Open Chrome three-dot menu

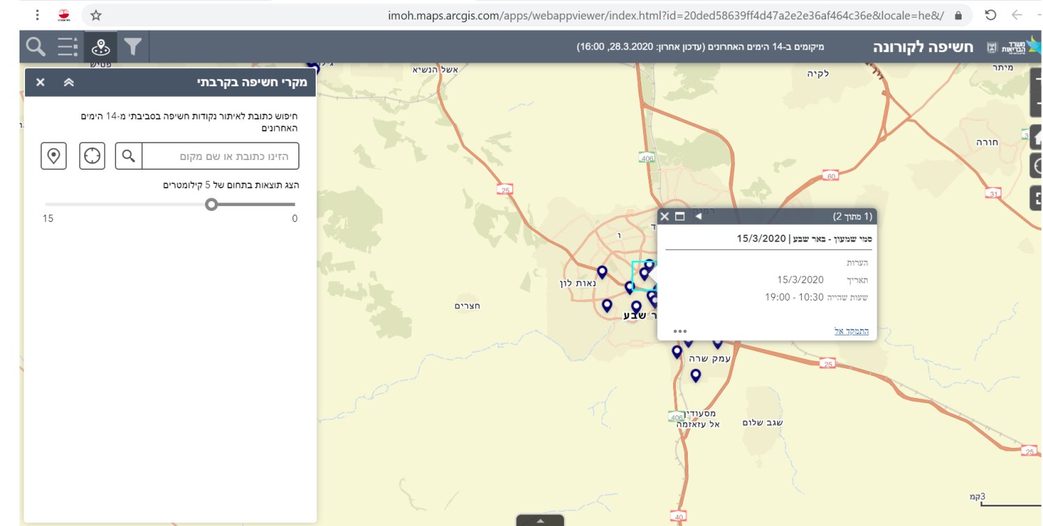37,15
